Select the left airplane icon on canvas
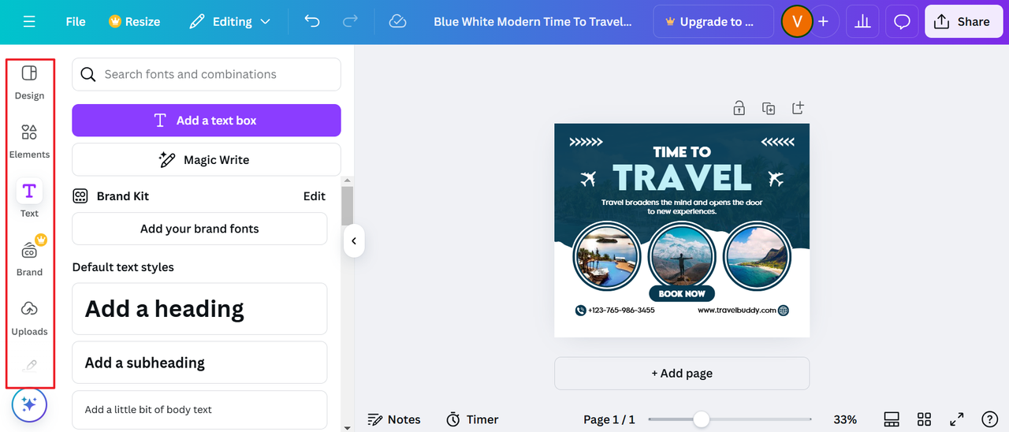The width and height of the screenshot is (1009, 432). (x=588, y=179)
